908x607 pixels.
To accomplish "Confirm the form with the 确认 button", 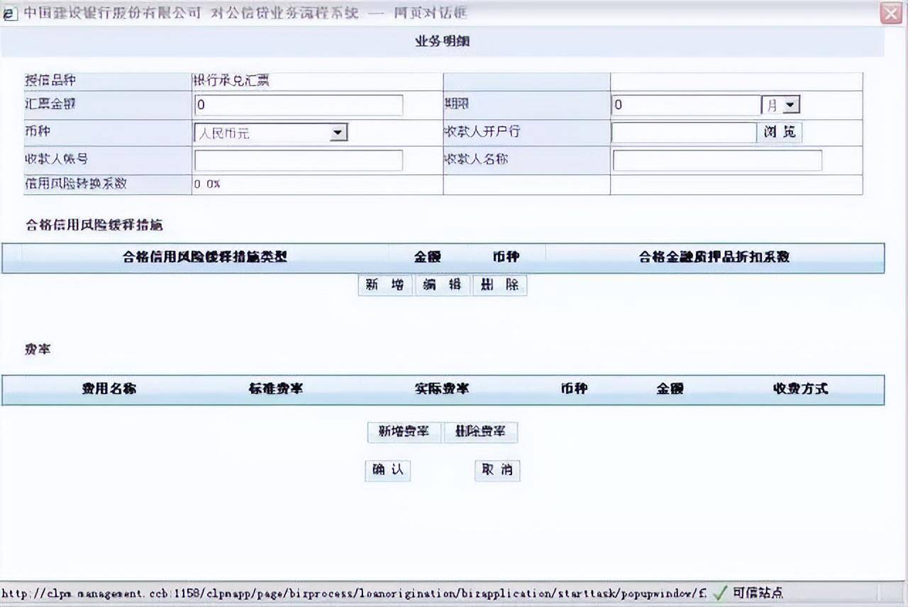I will pyautogui.click(x=387, y=470).
